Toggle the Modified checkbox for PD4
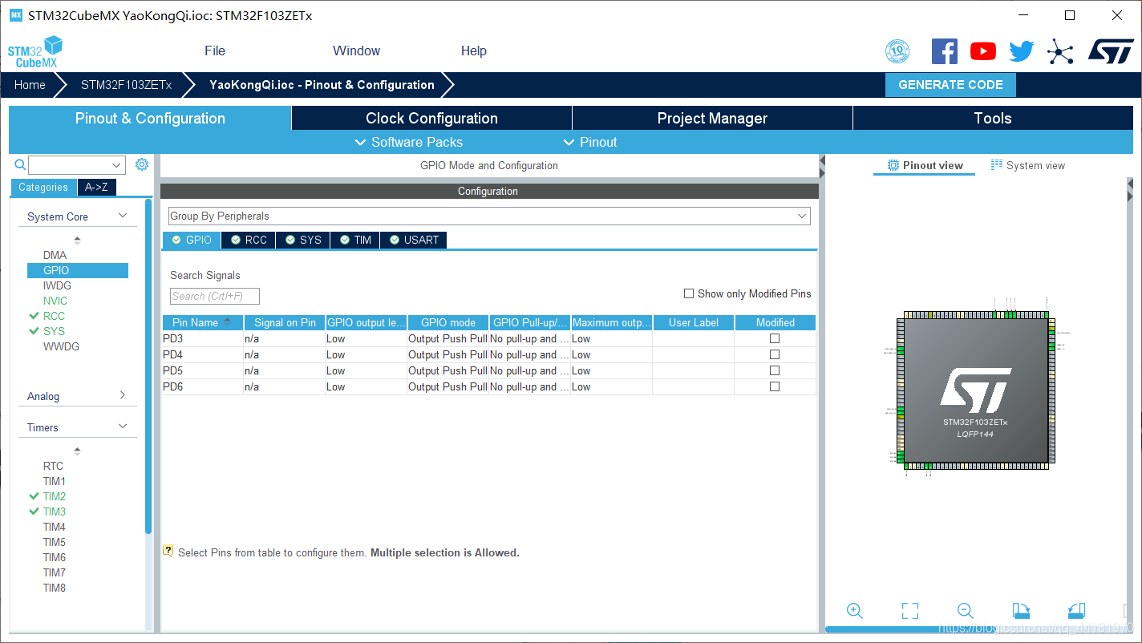1142x643 pixels. (x=775, y=354)
